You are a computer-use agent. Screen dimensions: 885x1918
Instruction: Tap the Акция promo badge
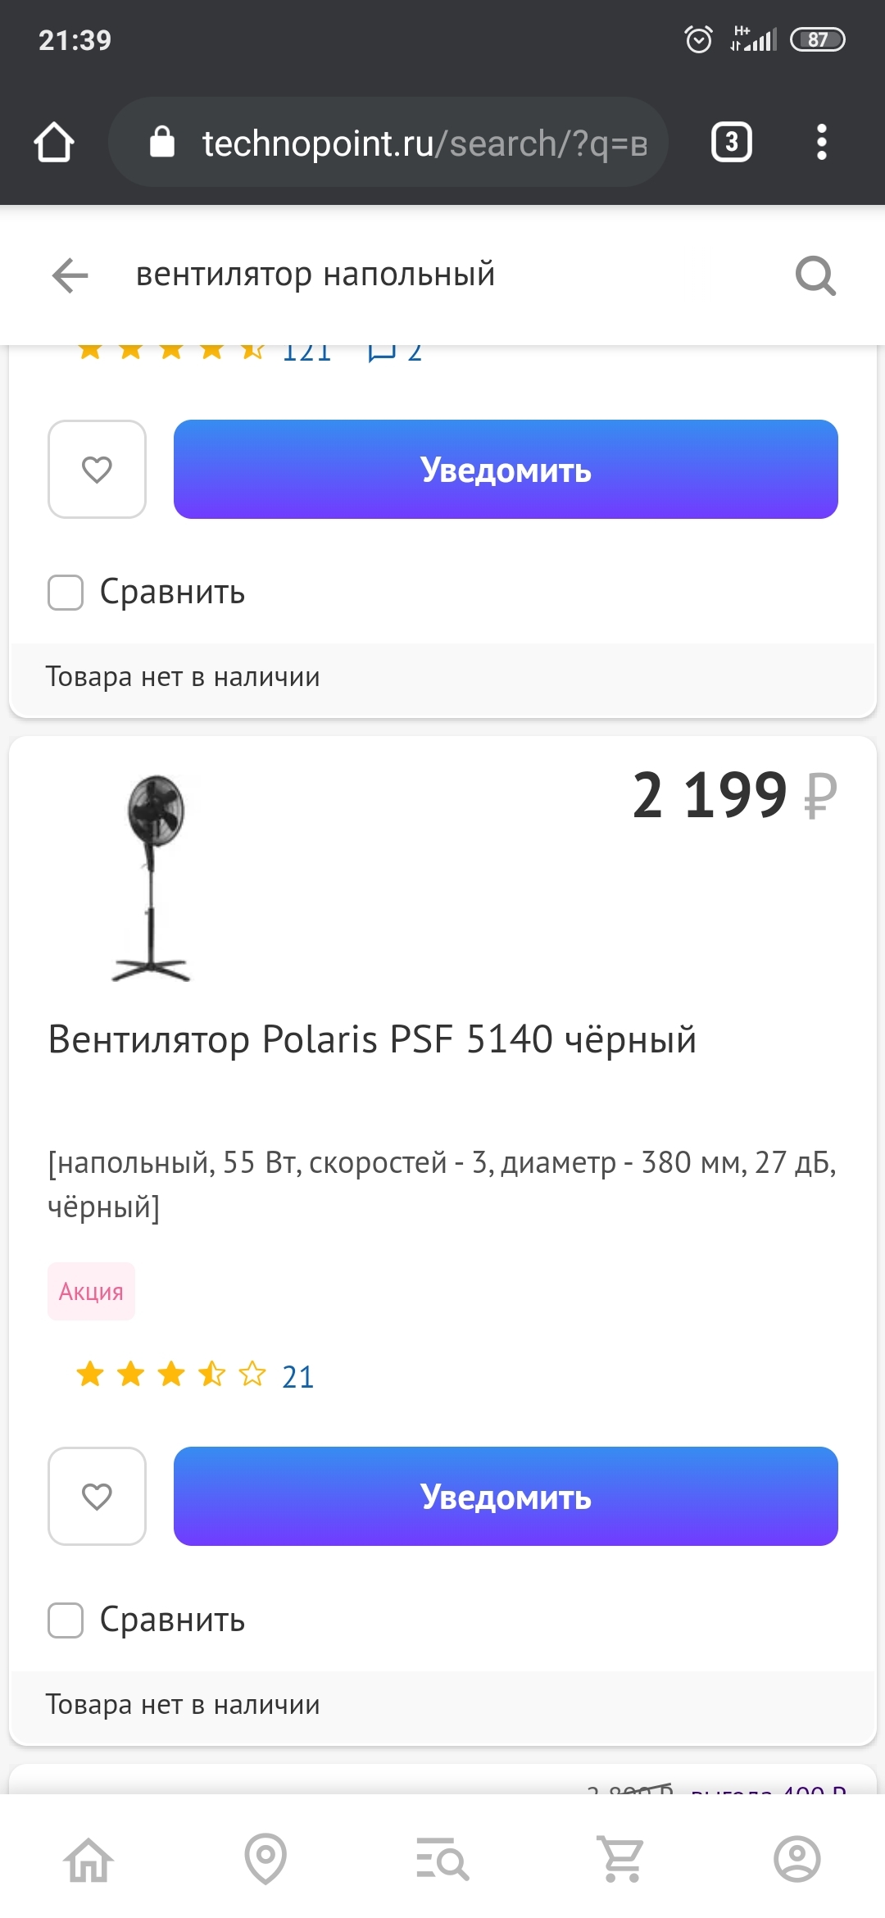(91, 1292)
